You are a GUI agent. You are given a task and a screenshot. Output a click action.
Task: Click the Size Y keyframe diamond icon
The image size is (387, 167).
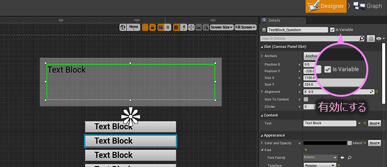point(300,84)
